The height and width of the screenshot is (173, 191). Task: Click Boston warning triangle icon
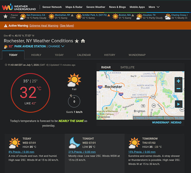point(133,15)
